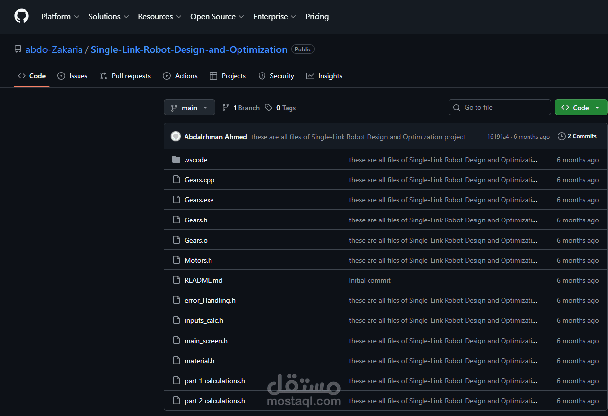The height and width of the screenshot is (416, 608).
Task: Click the tag icon next to 0 Tags
Action: (268, 108)
